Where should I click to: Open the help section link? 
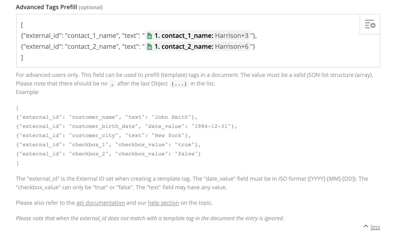point(163,203)
